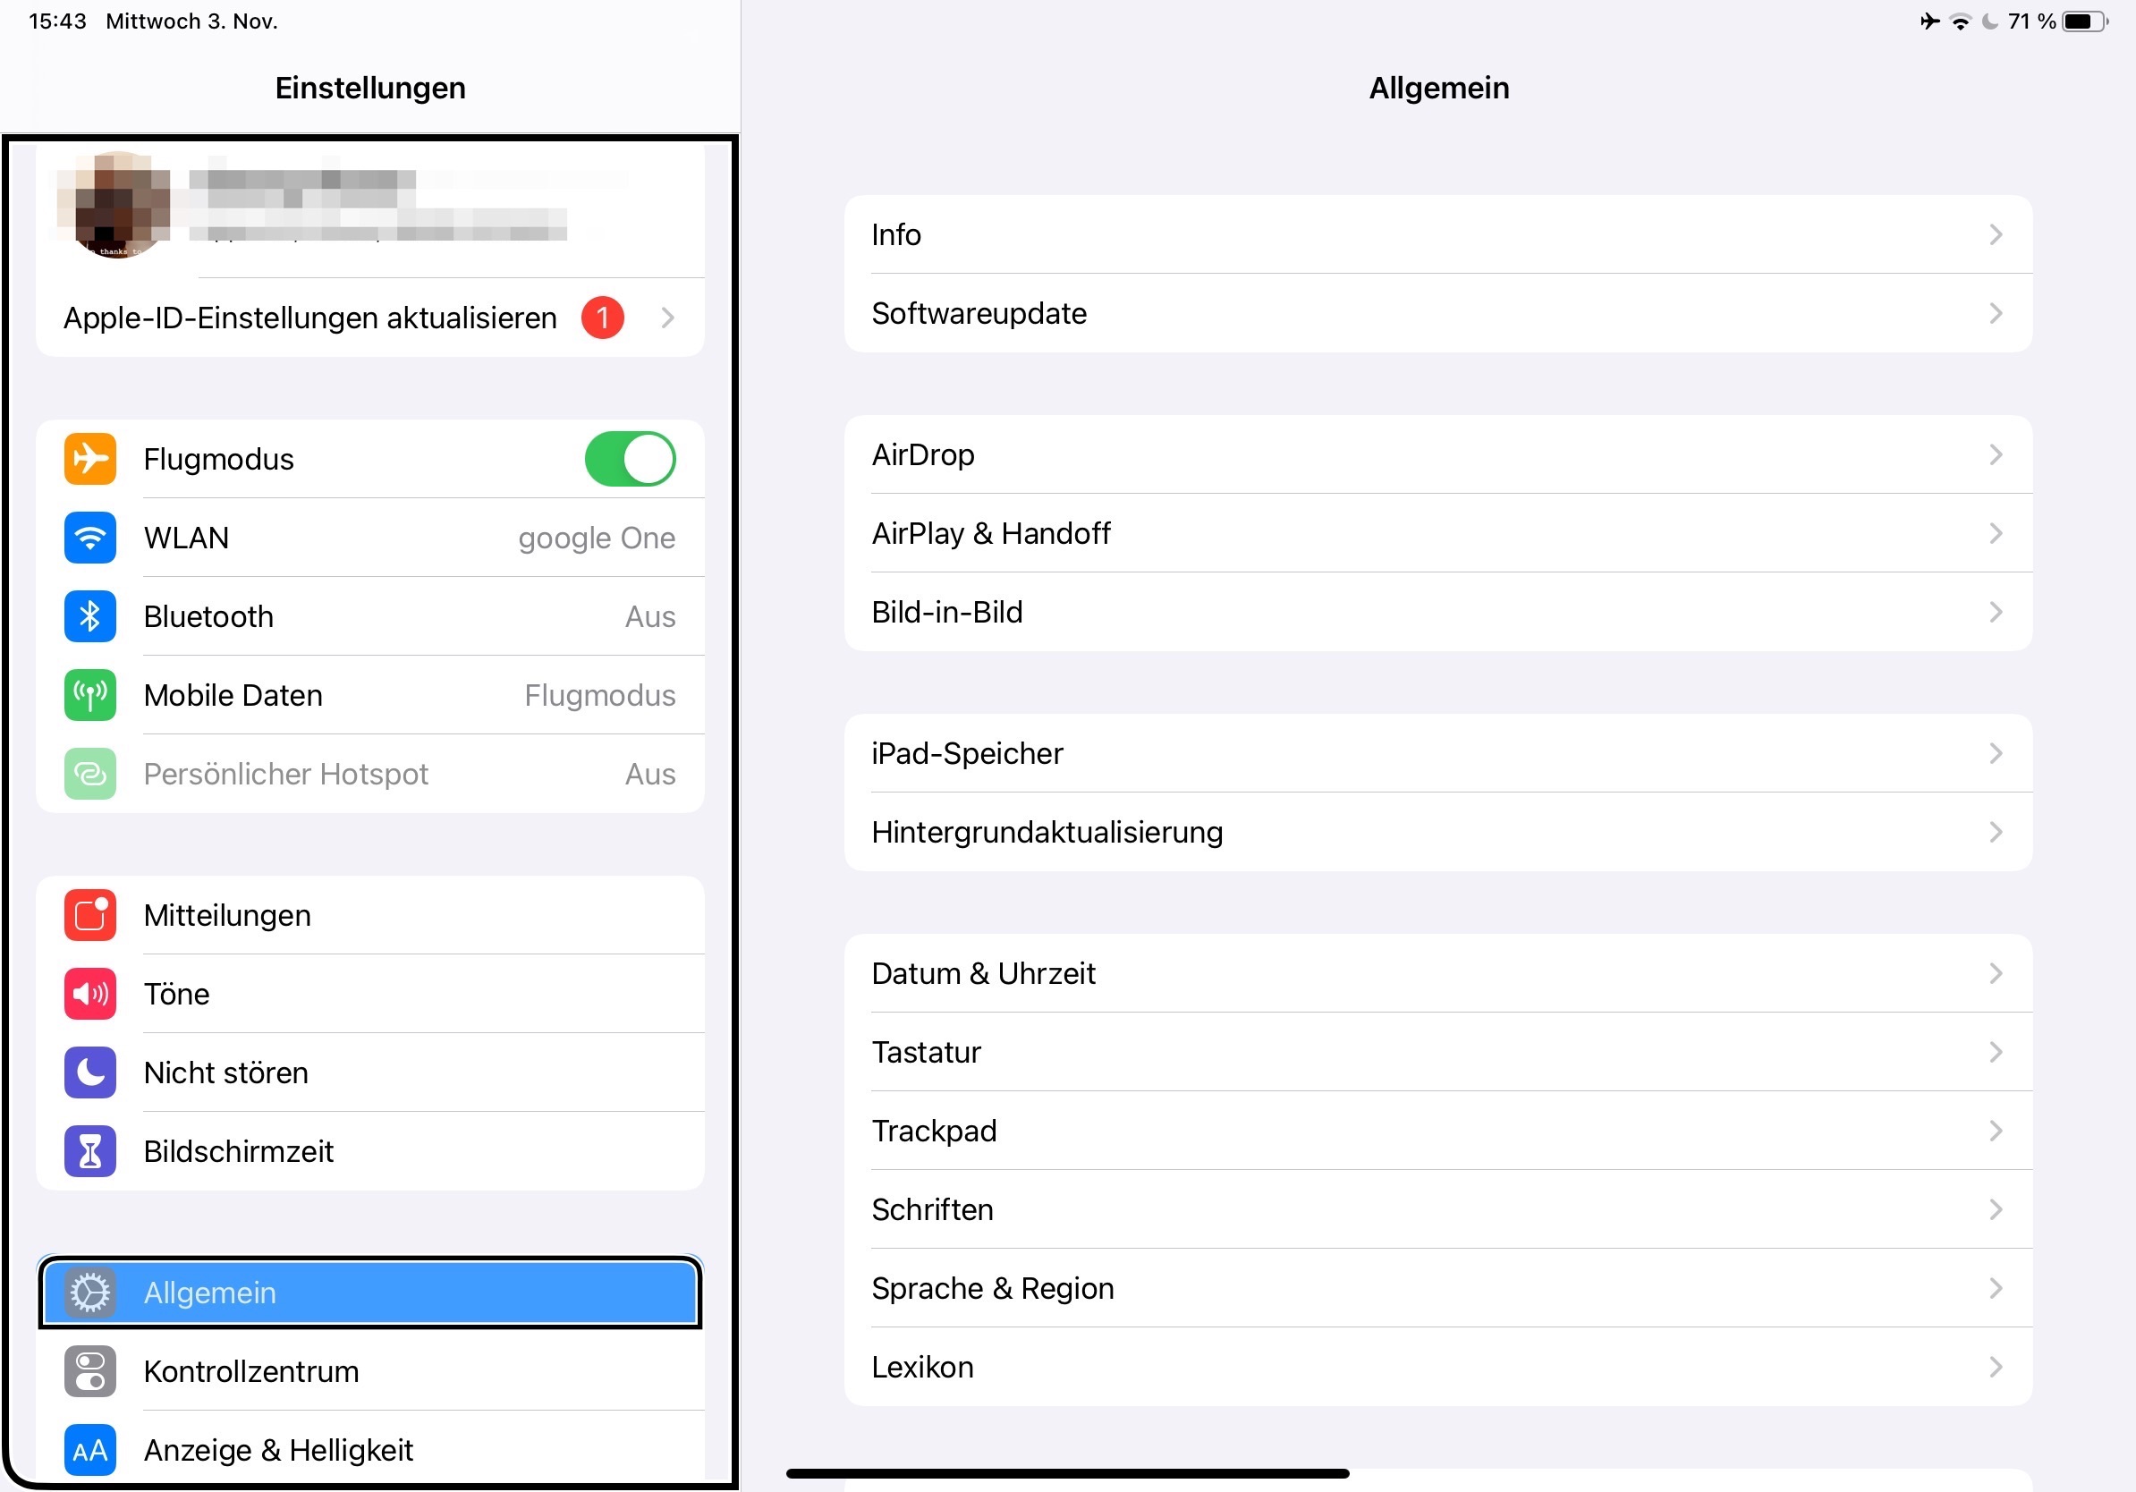The image size is (2136, 1492).
Task: Open the chevron next to AirDrop
Action: (1995, 455)
